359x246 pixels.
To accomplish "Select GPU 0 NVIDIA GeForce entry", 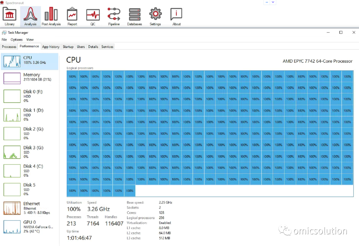I will click(x=30, y=227).
